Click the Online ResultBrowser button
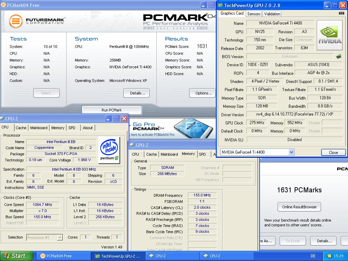Screen dimensions: 348x261 [x=299, y=207]
